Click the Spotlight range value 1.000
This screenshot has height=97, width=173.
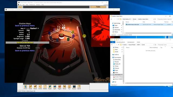click(27, 39)
